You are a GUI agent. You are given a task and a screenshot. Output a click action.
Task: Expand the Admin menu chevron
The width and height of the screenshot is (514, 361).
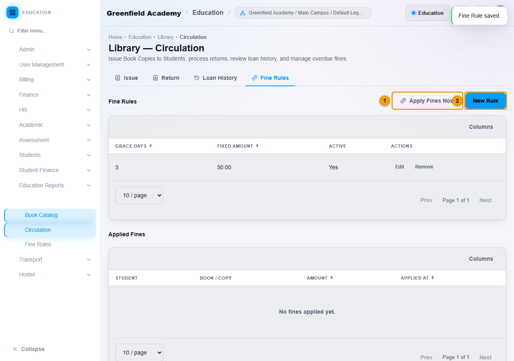click(89, 50)
